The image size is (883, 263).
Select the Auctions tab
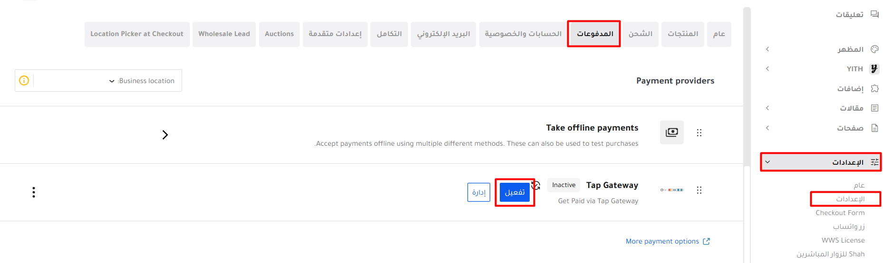pos(279,34)
